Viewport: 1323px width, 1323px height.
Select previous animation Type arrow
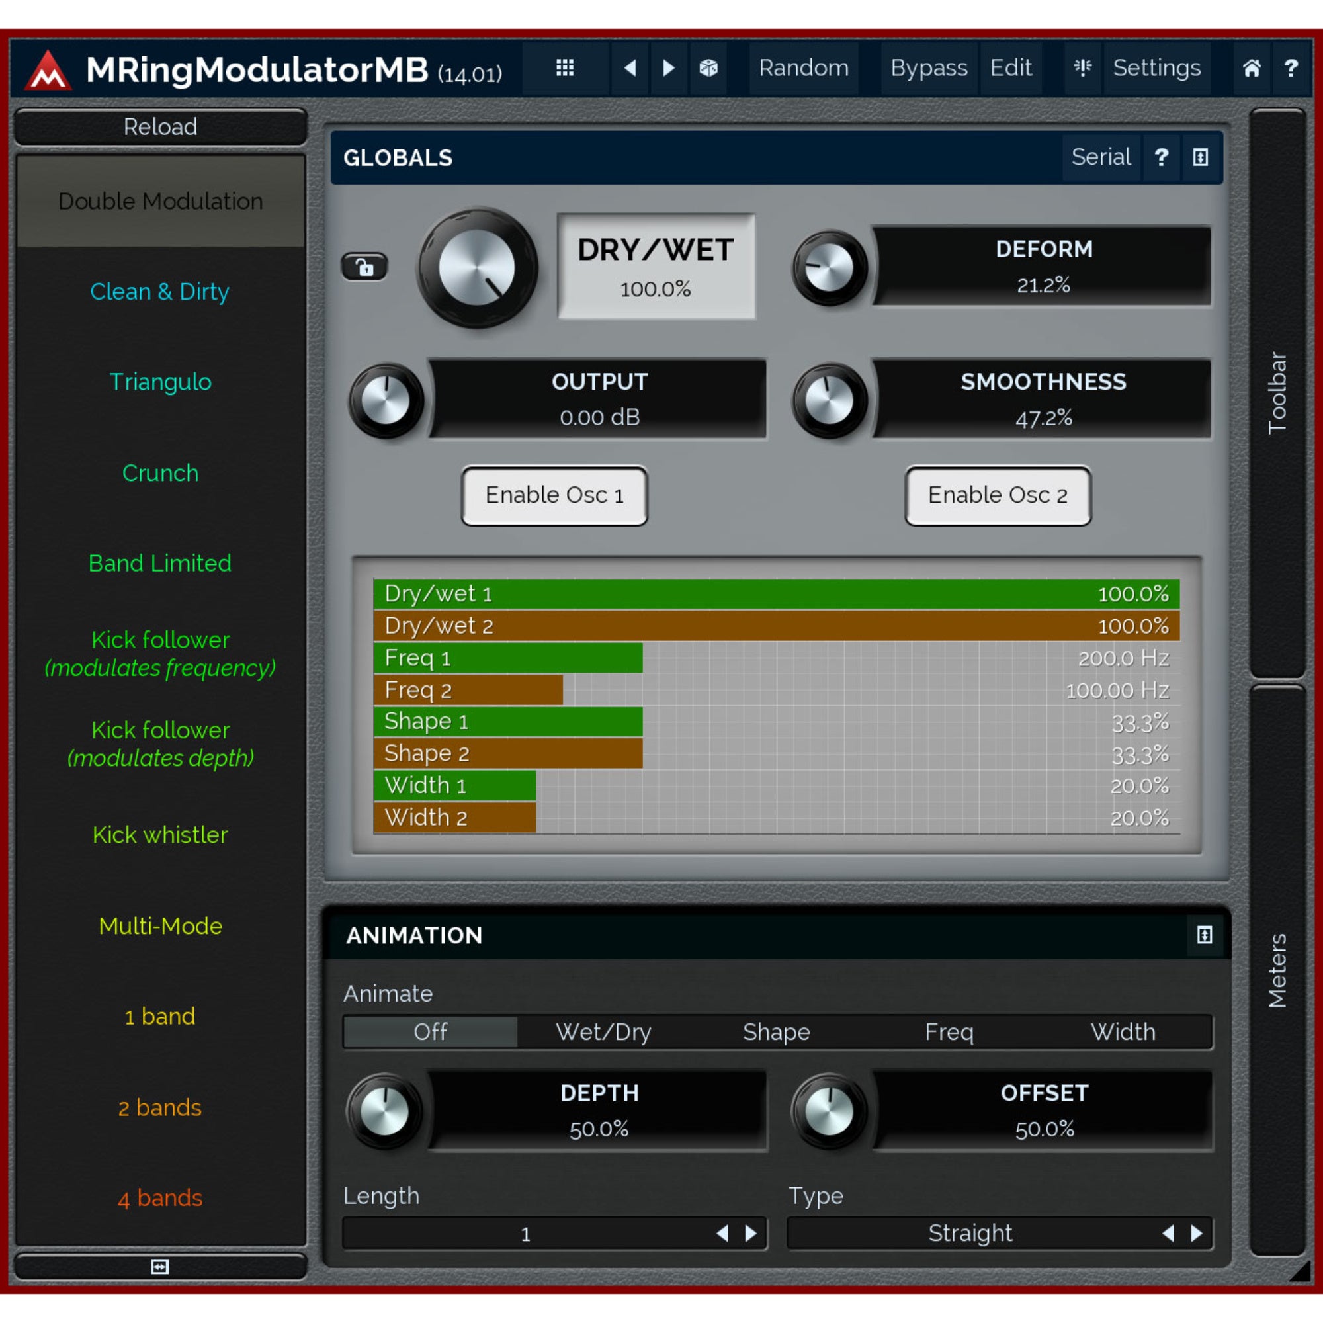[1168, 1233]
